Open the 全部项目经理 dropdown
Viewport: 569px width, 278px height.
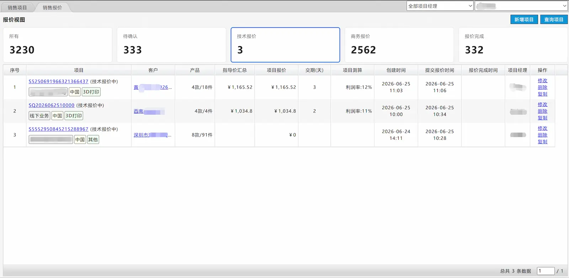[440, 6]
